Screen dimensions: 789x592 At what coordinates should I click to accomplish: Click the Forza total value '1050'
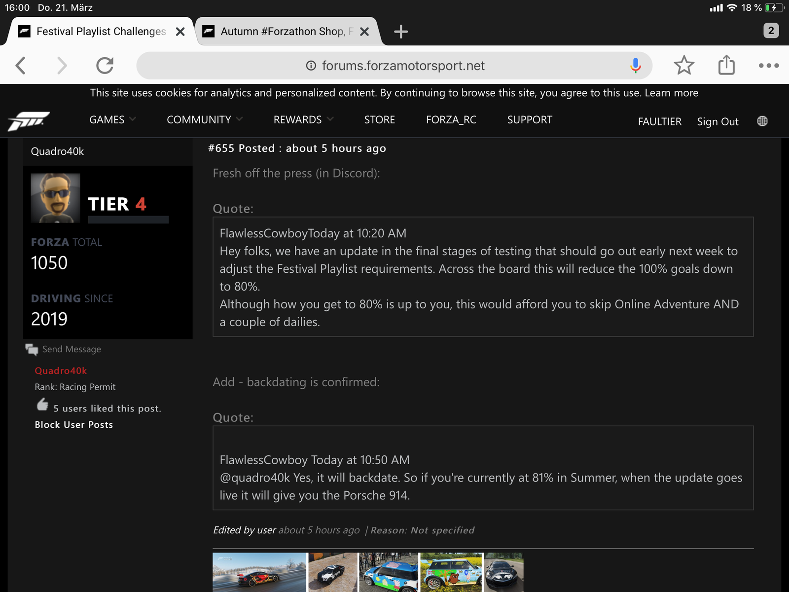click(49, 262)
